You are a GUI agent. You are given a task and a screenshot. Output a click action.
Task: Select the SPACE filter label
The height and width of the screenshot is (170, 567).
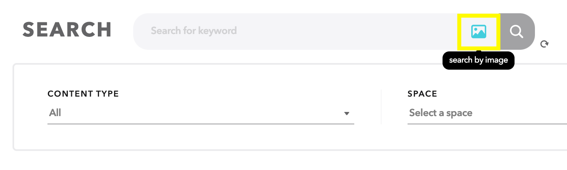(422, 94)
